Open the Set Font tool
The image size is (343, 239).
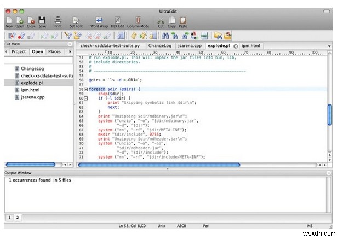click(76, 20)
